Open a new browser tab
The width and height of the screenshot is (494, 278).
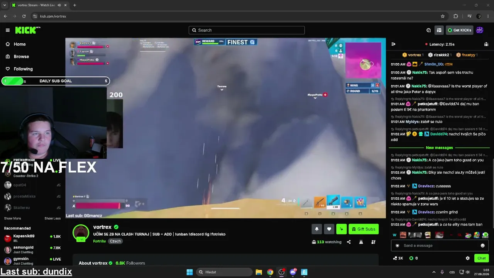click(x=74, y=5)
